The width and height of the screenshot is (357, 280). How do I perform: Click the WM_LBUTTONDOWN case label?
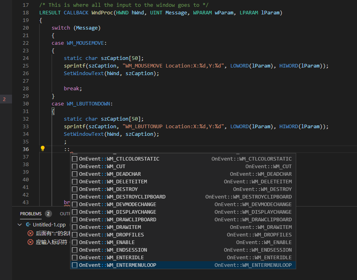point(88,103)
